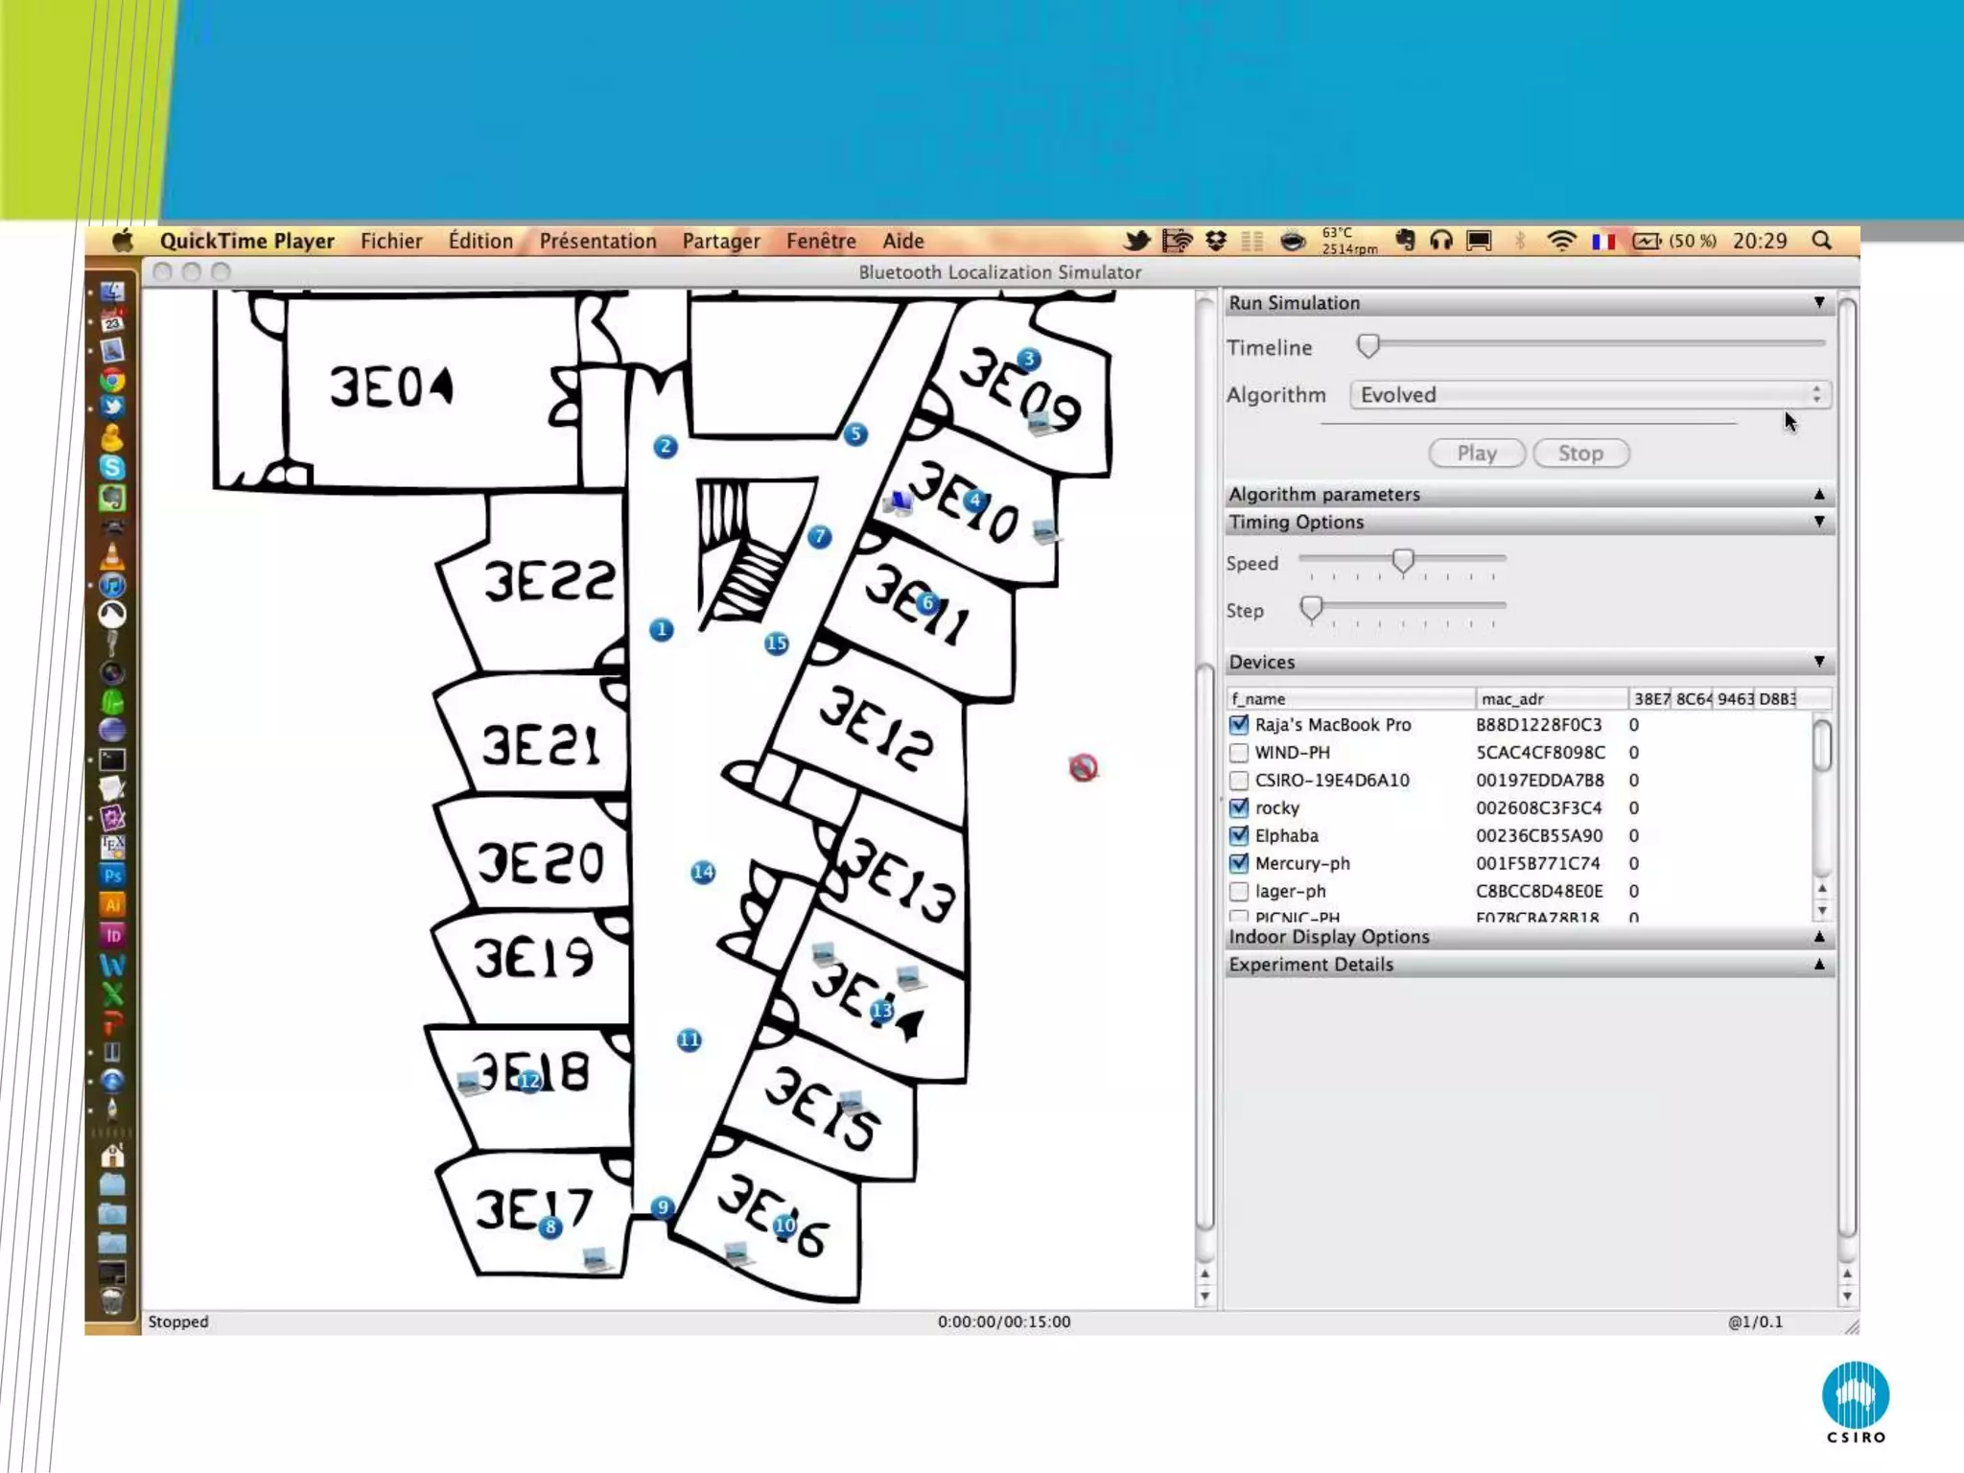The height and width of the screenshot is (1473, 1964).
Task: Click beacon marker number 2 on map
Action: [666, 446]
